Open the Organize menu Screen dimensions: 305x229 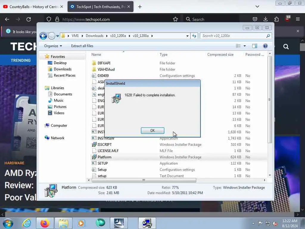pyautogui.click(x=53, y=46)
